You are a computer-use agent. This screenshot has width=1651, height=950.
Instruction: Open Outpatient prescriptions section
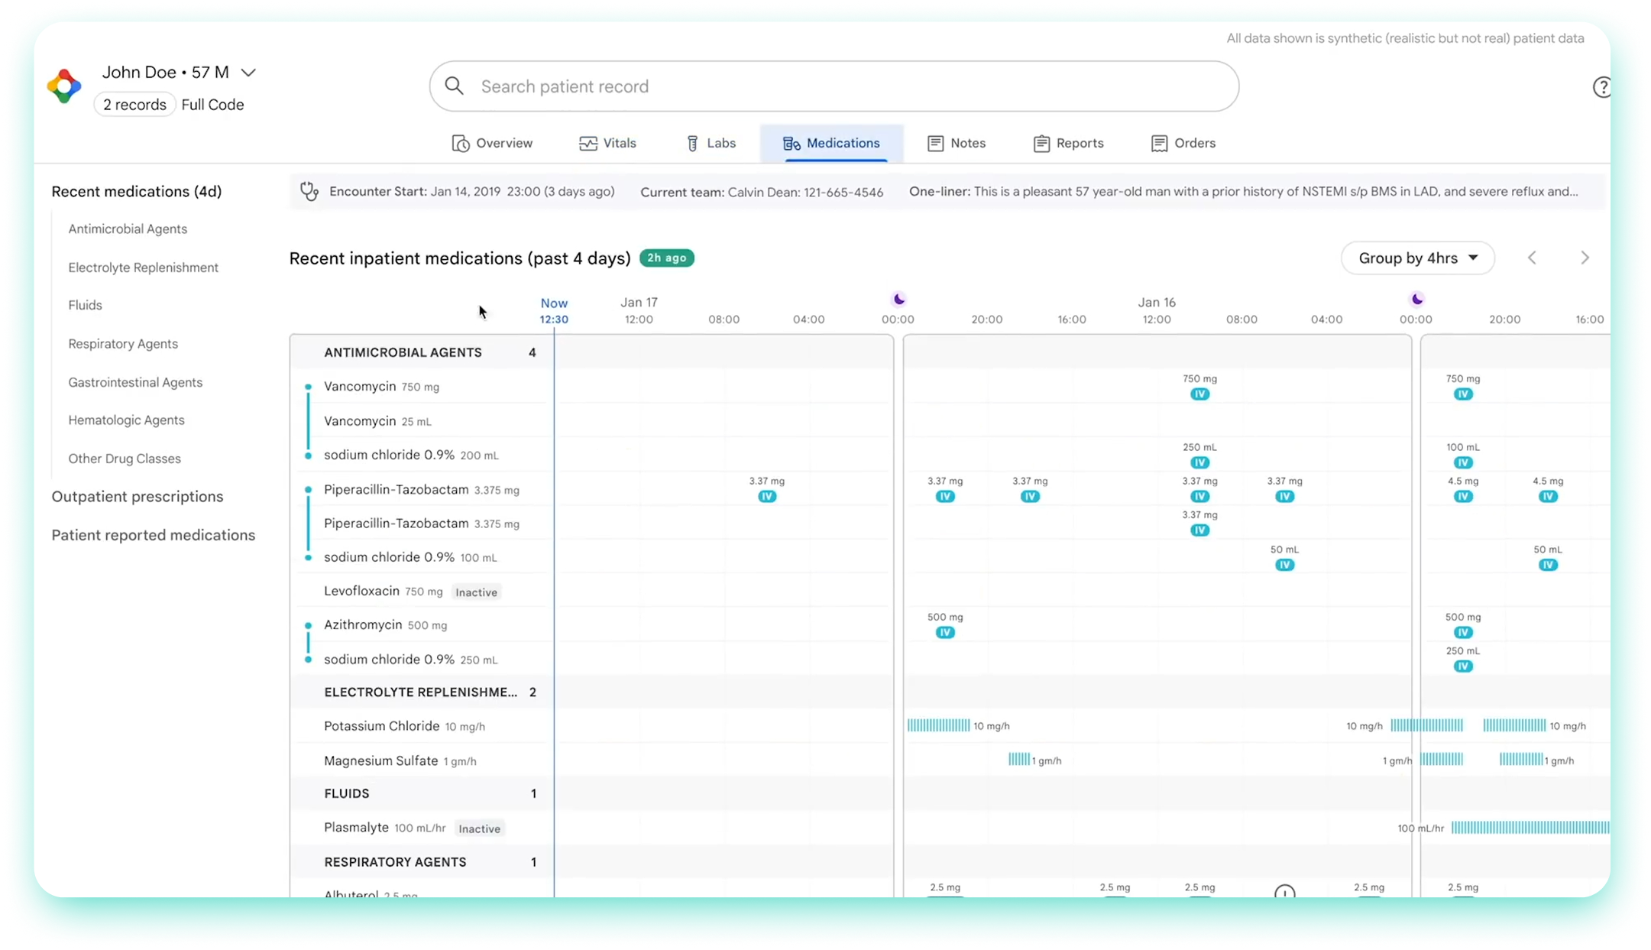click(x=138, y=497)
